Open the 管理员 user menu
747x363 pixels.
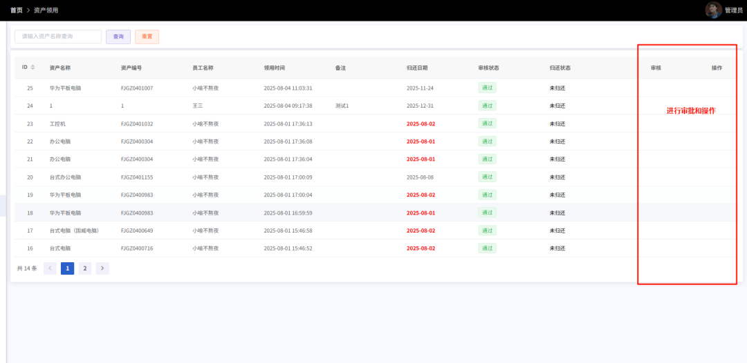(733, 10)
